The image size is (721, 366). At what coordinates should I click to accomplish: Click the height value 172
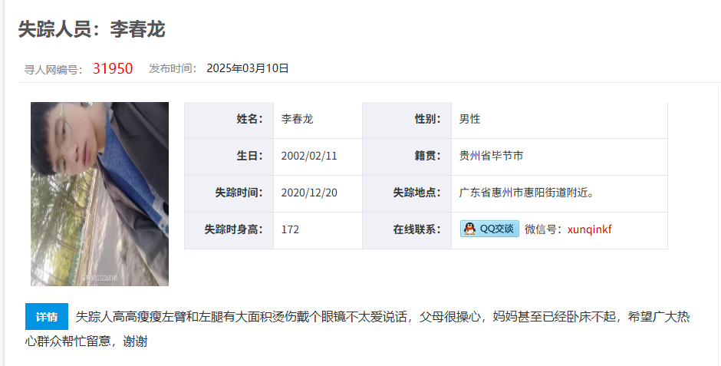click(x=290, y=229)
